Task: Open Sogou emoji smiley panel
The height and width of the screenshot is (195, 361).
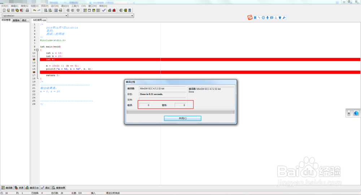Action: 264,18
